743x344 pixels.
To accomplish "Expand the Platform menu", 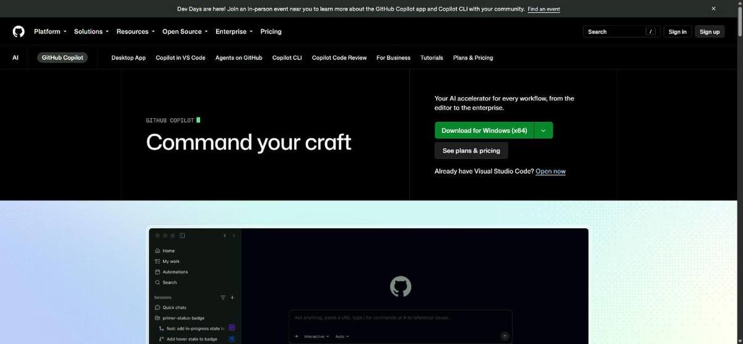I will click(50, 32).
